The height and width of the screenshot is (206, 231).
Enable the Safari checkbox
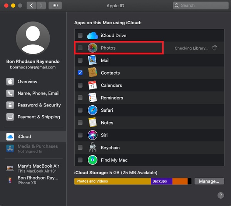coord(80,110)
